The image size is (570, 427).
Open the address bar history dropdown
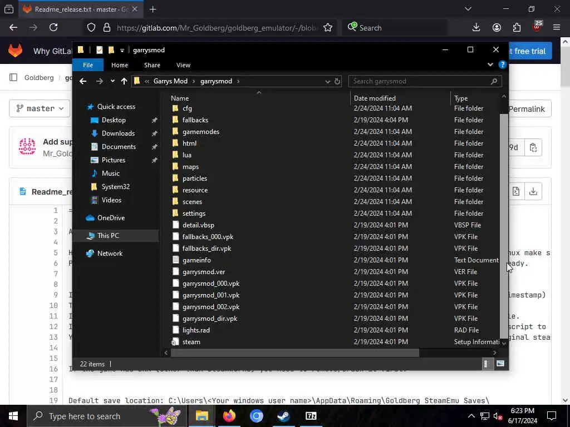point(327,81)
